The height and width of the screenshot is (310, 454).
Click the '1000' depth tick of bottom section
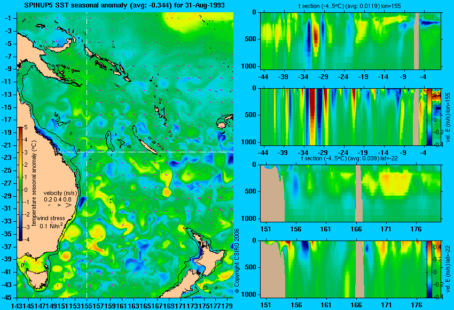249,294
